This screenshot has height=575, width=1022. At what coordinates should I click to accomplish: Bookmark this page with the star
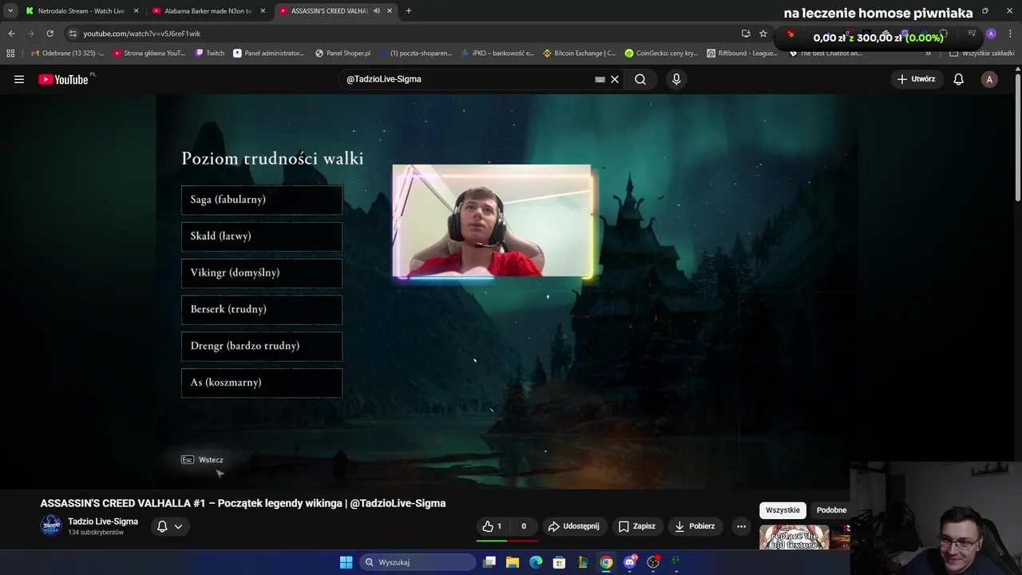pos(763,34)
